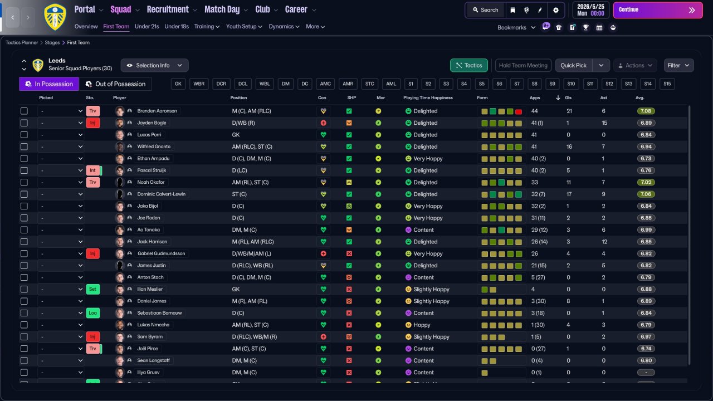The height and width of the screenshot is (401, 713).
Task: Open the world globe icon
Action: coord(527,10)
